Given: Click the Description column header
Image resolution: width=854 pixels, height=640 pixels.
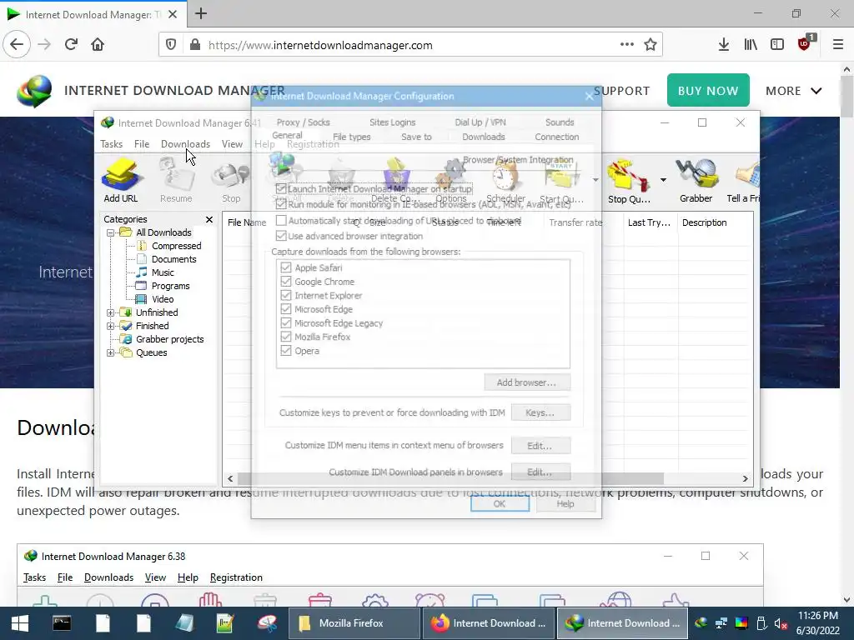Looking at the screenshot, I should (x=704, y=222).
